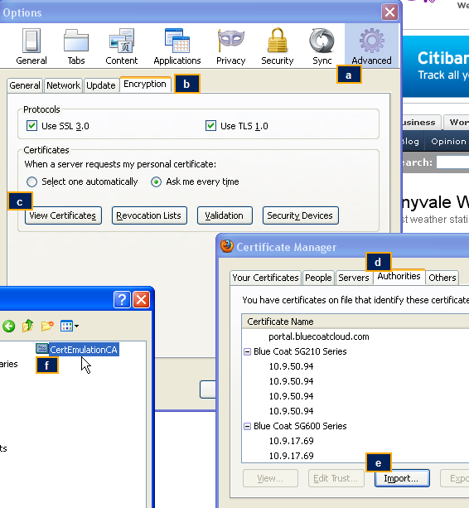Open the file dialog View menu dropdown

point(70,326)
